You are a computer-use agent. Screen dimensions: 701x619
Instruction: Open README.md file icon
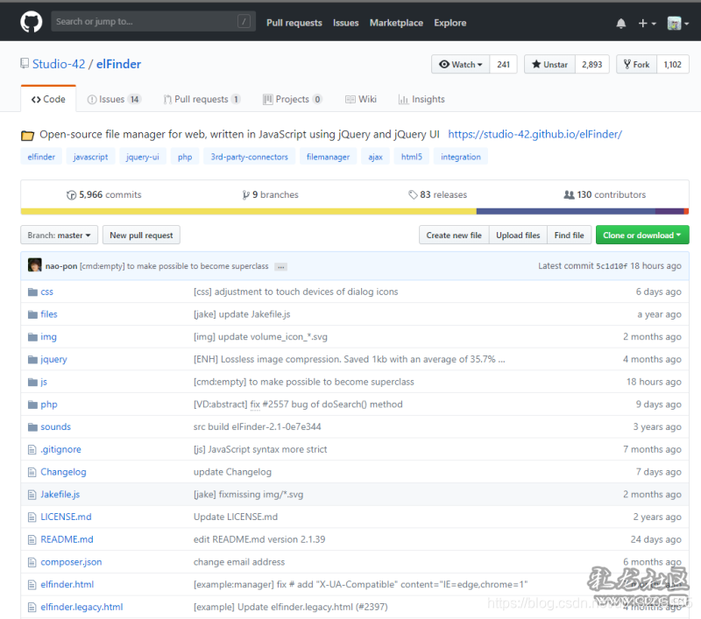point(32,539)
